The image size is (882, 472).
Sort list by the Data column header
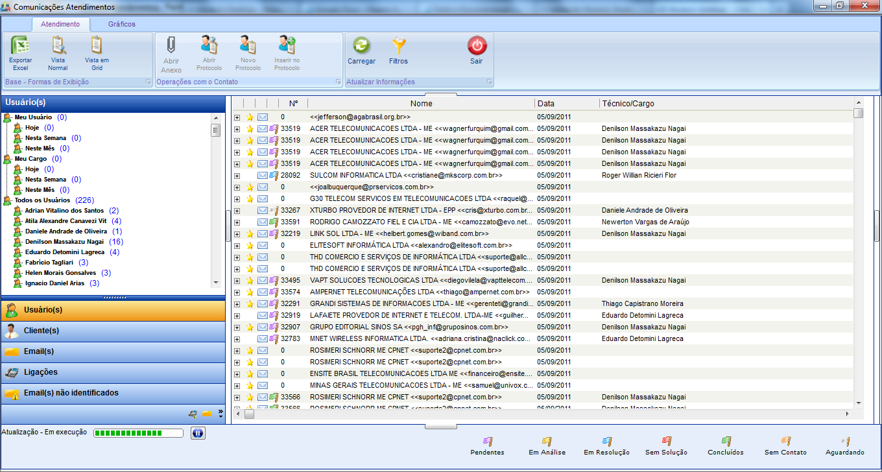546,103
